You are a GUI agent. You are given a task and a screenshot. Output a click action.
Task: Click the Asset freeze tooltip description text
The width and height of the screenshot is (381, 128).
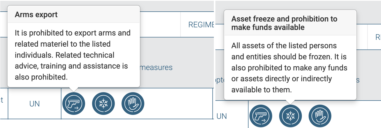289,68
